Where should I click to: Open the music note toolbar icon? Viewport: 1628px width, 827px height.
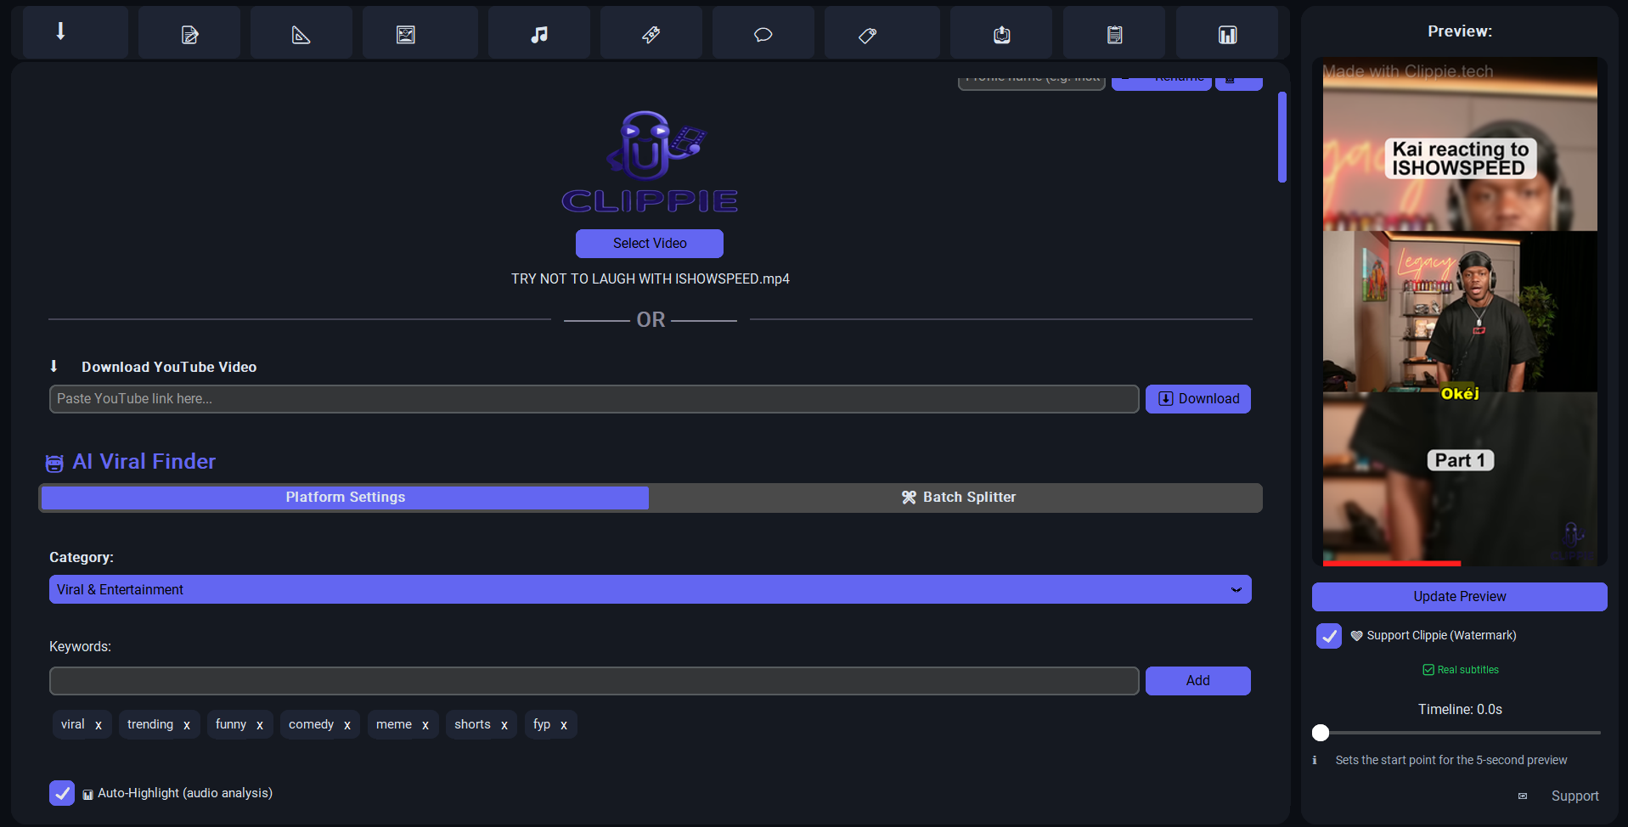[x=539, y=35]
